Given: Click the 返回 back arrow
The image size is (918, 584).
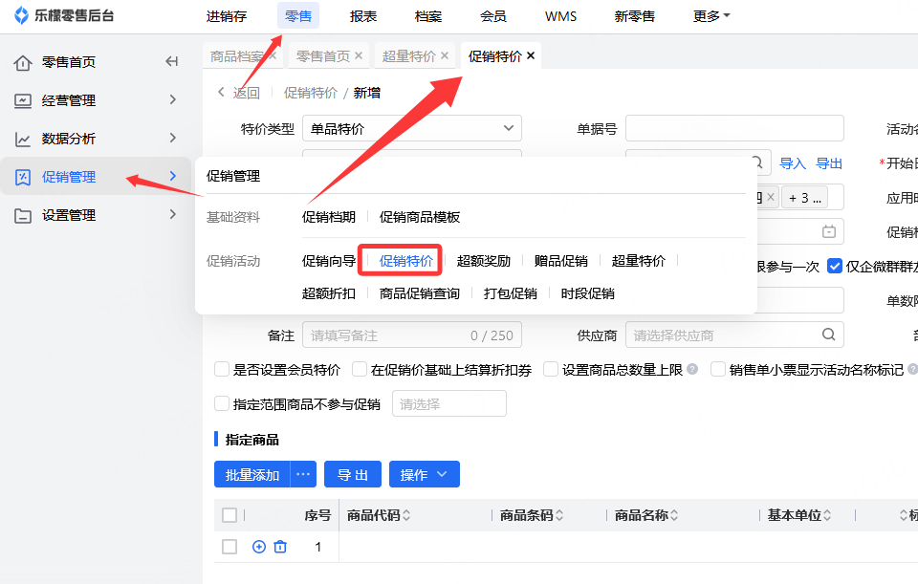Looking at the screenshot, I should (x=221, y=92).
